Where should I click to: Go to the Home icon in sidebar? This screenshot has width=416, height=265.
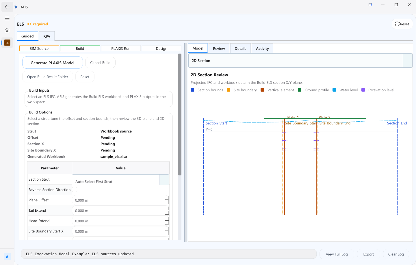click(7, 30)
